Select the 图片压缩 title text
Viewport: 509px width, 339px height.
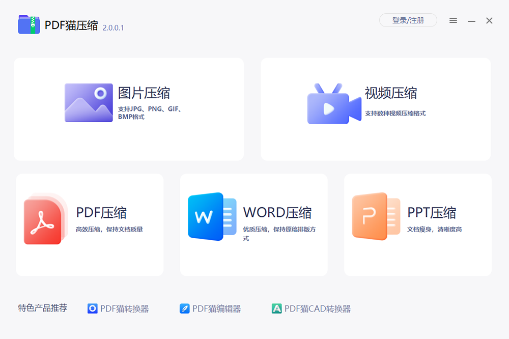click(x=144, y=93)
